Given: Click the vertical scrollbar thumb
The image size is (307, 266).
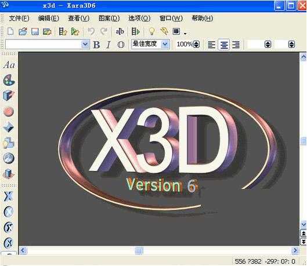Looking at the screenshot, I should coord(304,141).
